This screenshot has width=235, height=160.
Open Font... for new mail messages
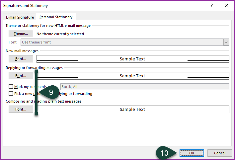point(21,59)
